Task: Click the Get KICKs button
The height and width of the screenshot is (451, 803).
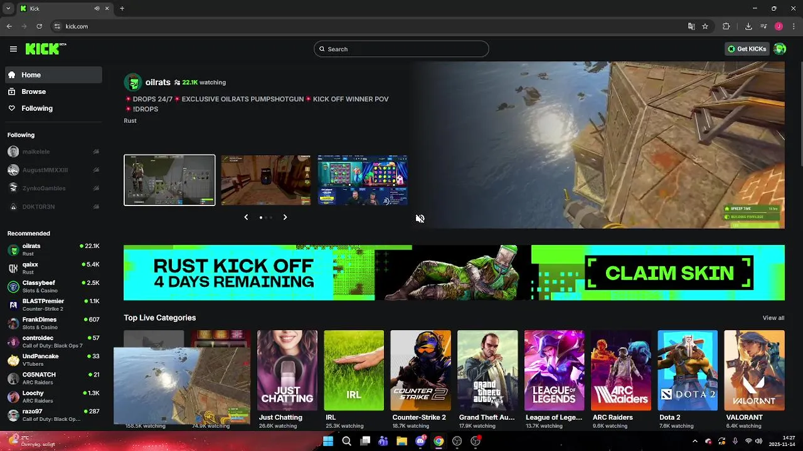Action: coord(747,49)
